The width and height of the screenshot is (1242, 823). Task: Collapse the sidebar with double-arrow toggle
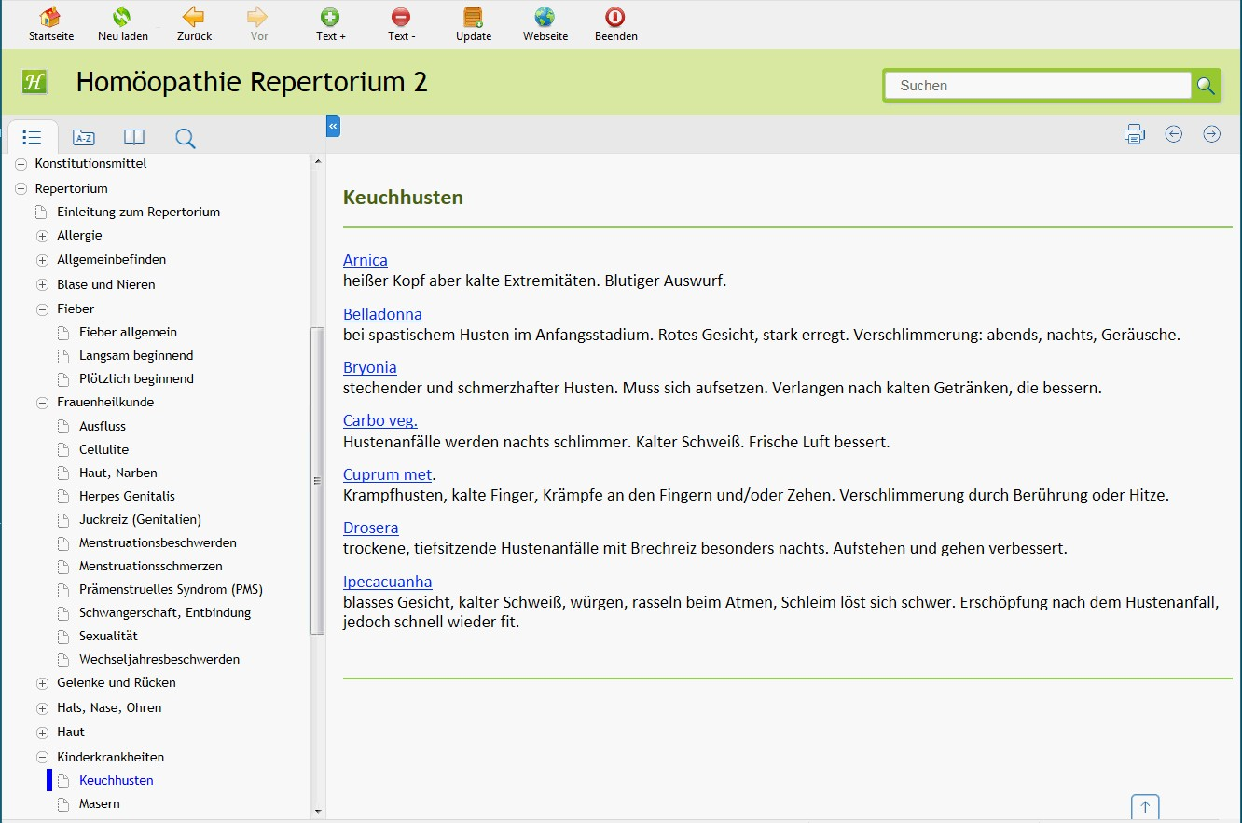pos(333,126)
